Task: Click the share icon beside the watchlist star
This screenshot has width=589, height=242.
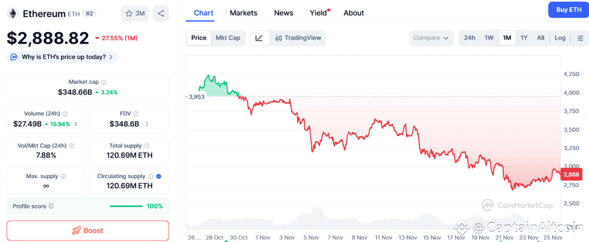Action: click(x=160, y=13)
